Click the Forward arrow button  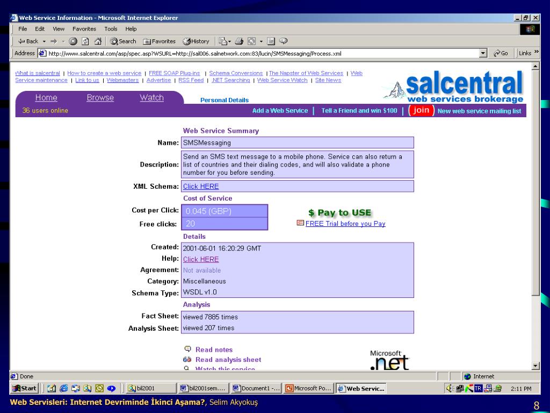pos(54,41)
